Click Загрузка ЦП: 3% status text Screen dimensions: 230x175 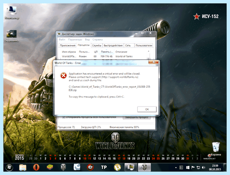click(91, 127)
